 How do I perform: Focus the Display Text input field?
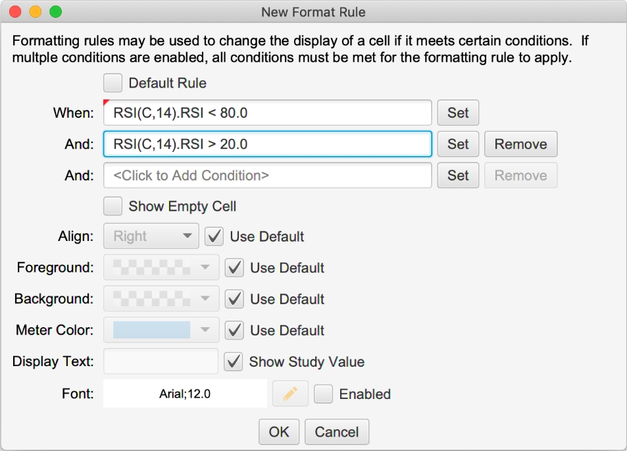pyautogui.click(x=161, y=361)
